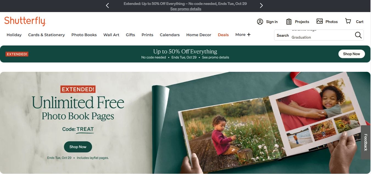Screen dimensions: 371x174
Task: Expand the More menu plus
Action: click(249, 35)
